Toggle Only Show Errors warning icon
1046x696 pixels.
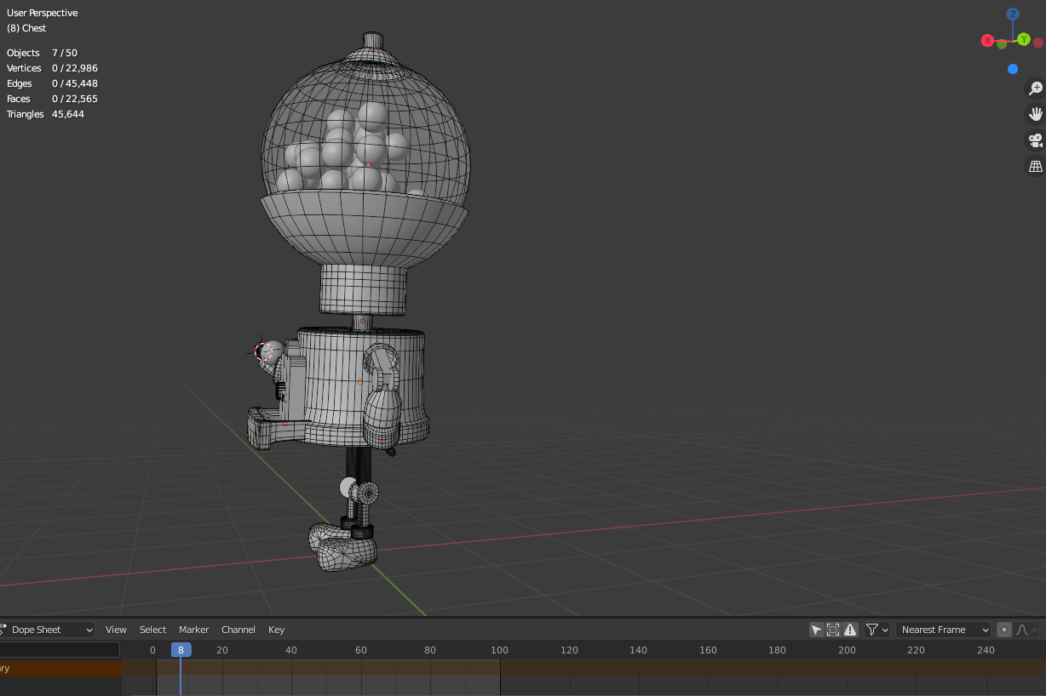coord(850,630)
